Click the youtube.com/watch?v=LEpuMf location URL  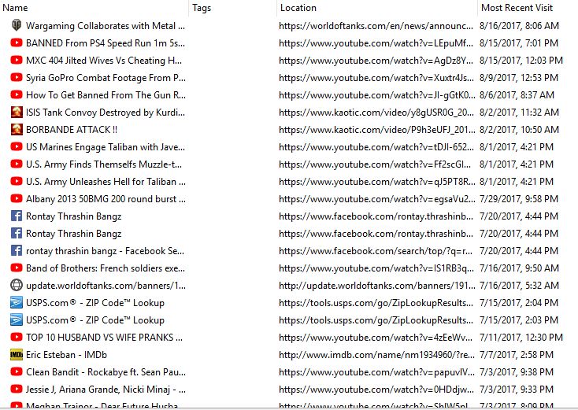[x=376, y=43]
